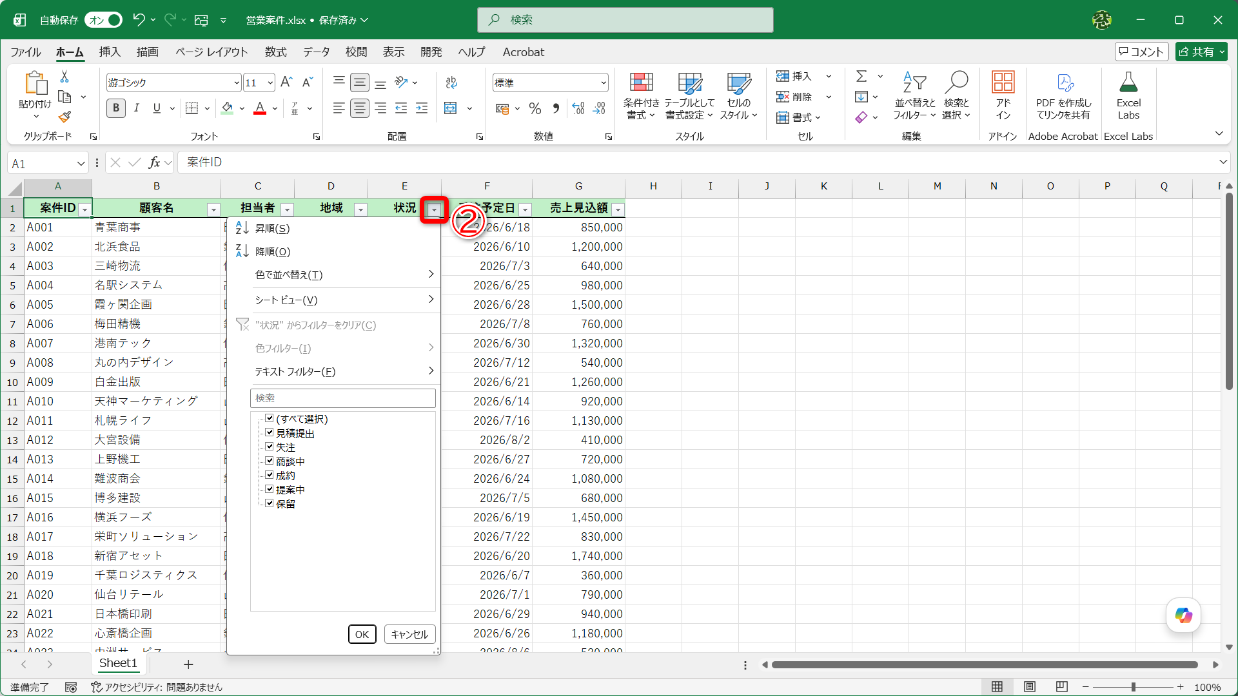Click the percent style icon

pos(535,108)
